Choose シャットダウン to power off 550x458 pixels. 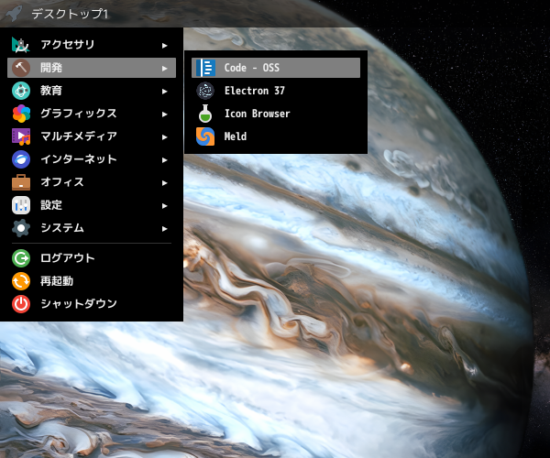click(92, 304)
